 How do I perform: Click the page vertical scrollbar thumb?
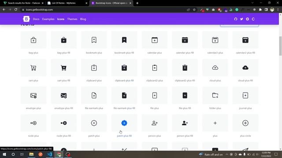coord(280,46)
